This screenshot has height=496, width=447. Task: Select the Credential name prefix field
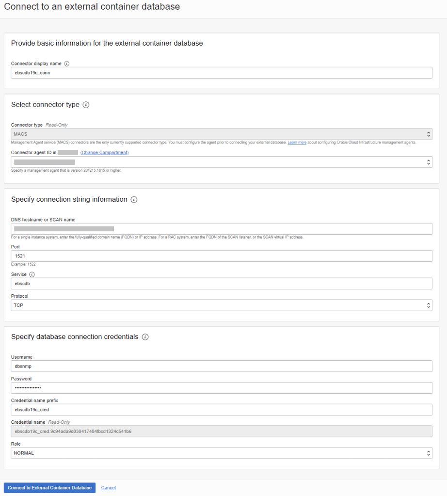pyautogui.click(x=221, y=410)
